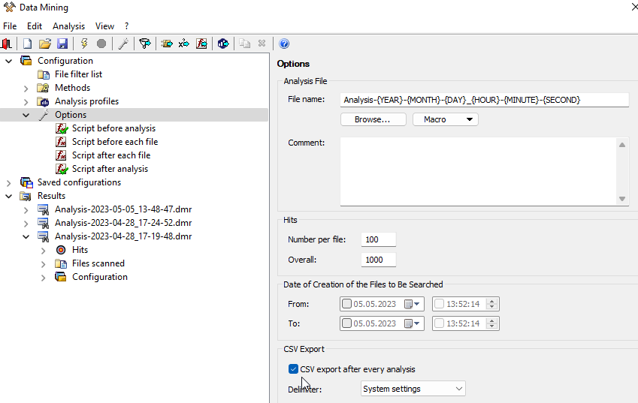
Task: Collapse the Results tree node
Action: [x=8, y=196]
